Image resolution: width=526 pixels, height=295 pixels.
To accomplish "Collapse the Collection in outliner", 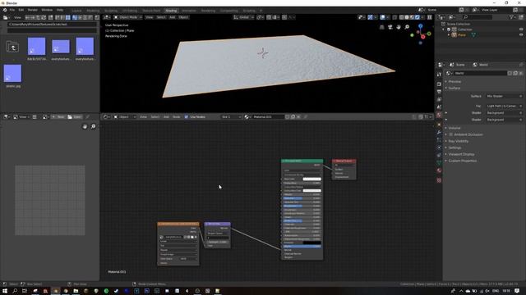I will (x=444, y=29).
